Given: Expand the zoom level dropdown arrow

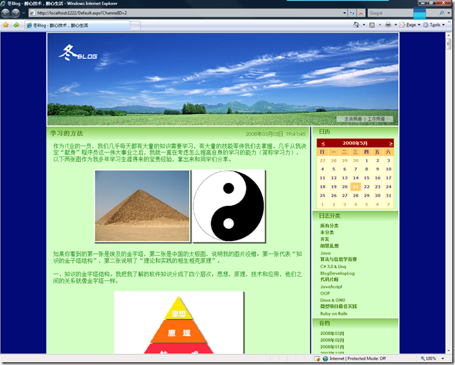Looking at the screenshot, I should (x=443, y=359).
